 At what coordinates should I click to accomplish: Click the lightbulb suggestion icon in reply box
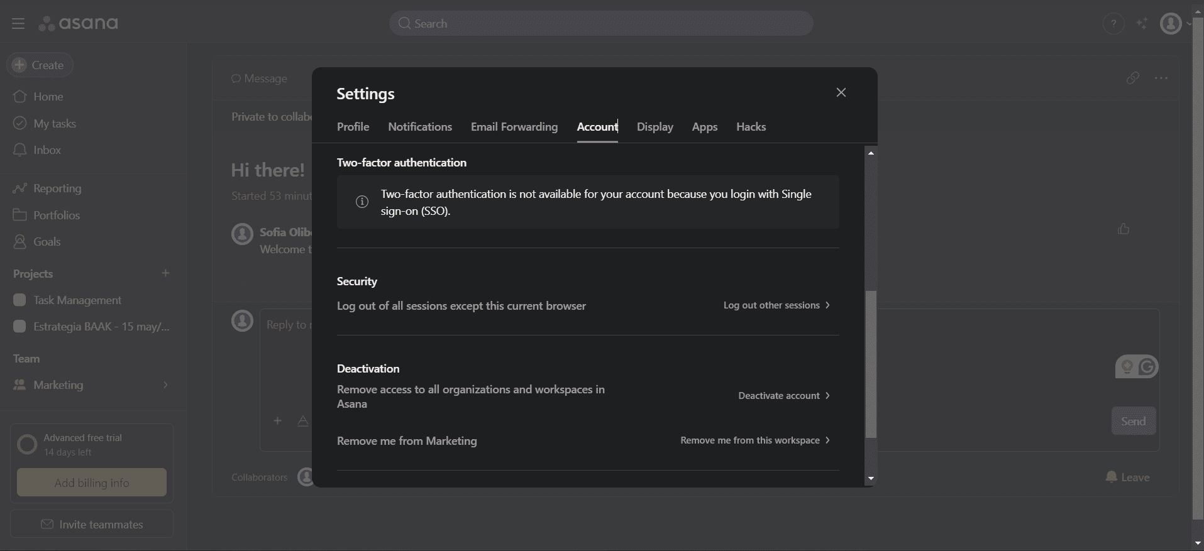(x=1127, y=367)
